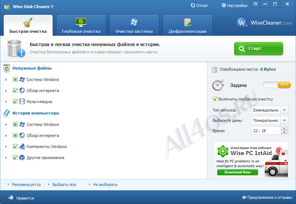Decrease the Время value with down arrow
296x204 pixels.
coord(284,133)
